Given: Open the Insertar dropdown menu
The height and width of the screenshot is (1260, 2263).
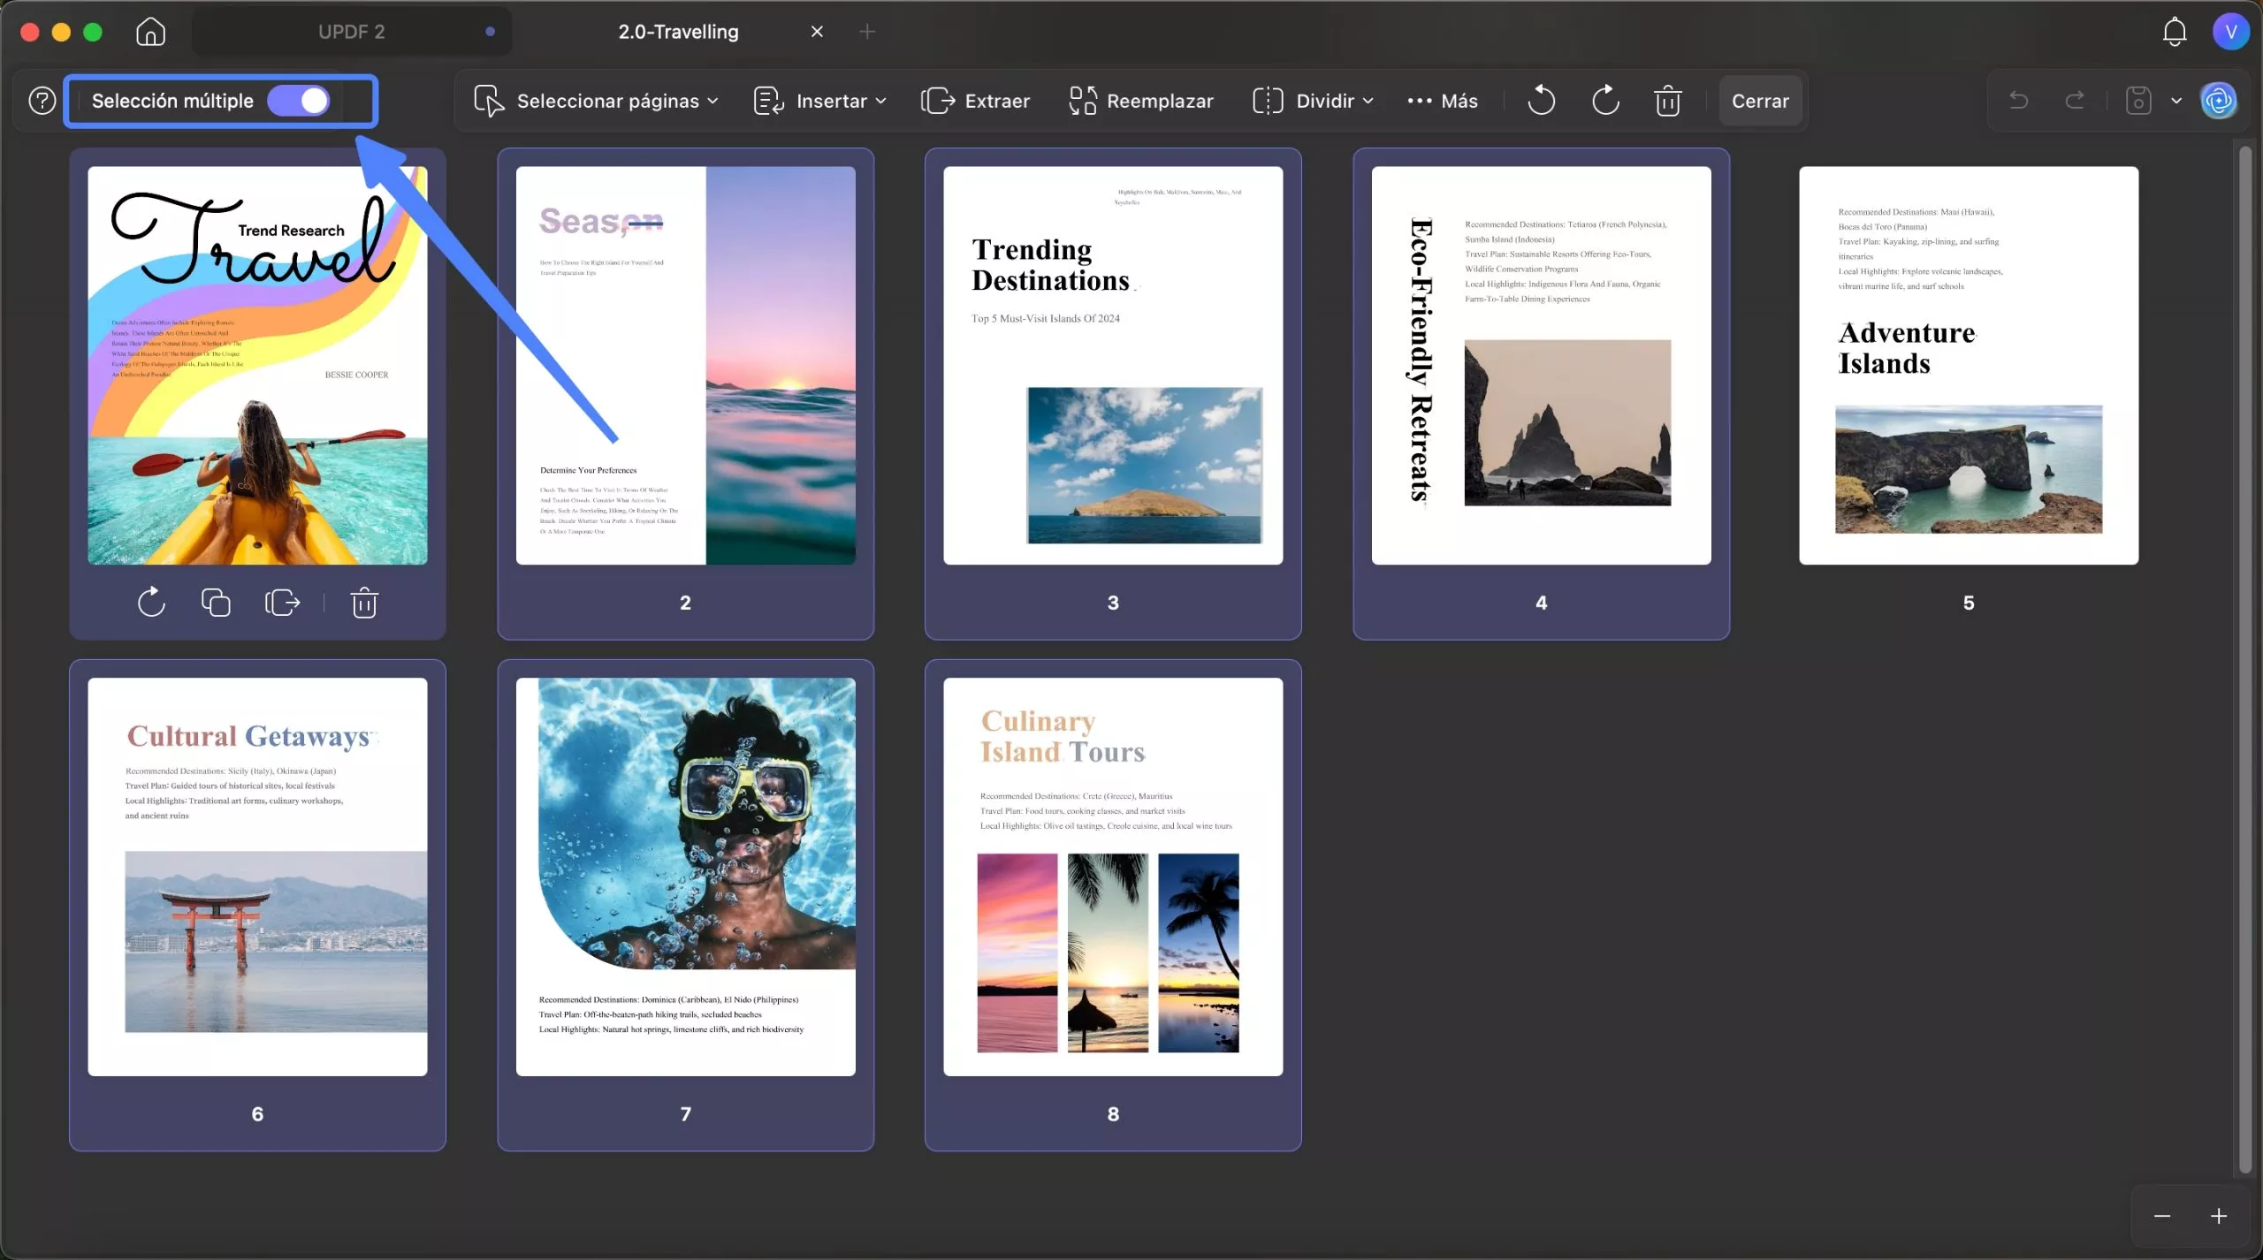Looking at the screenshot, I should pos(819,101).
